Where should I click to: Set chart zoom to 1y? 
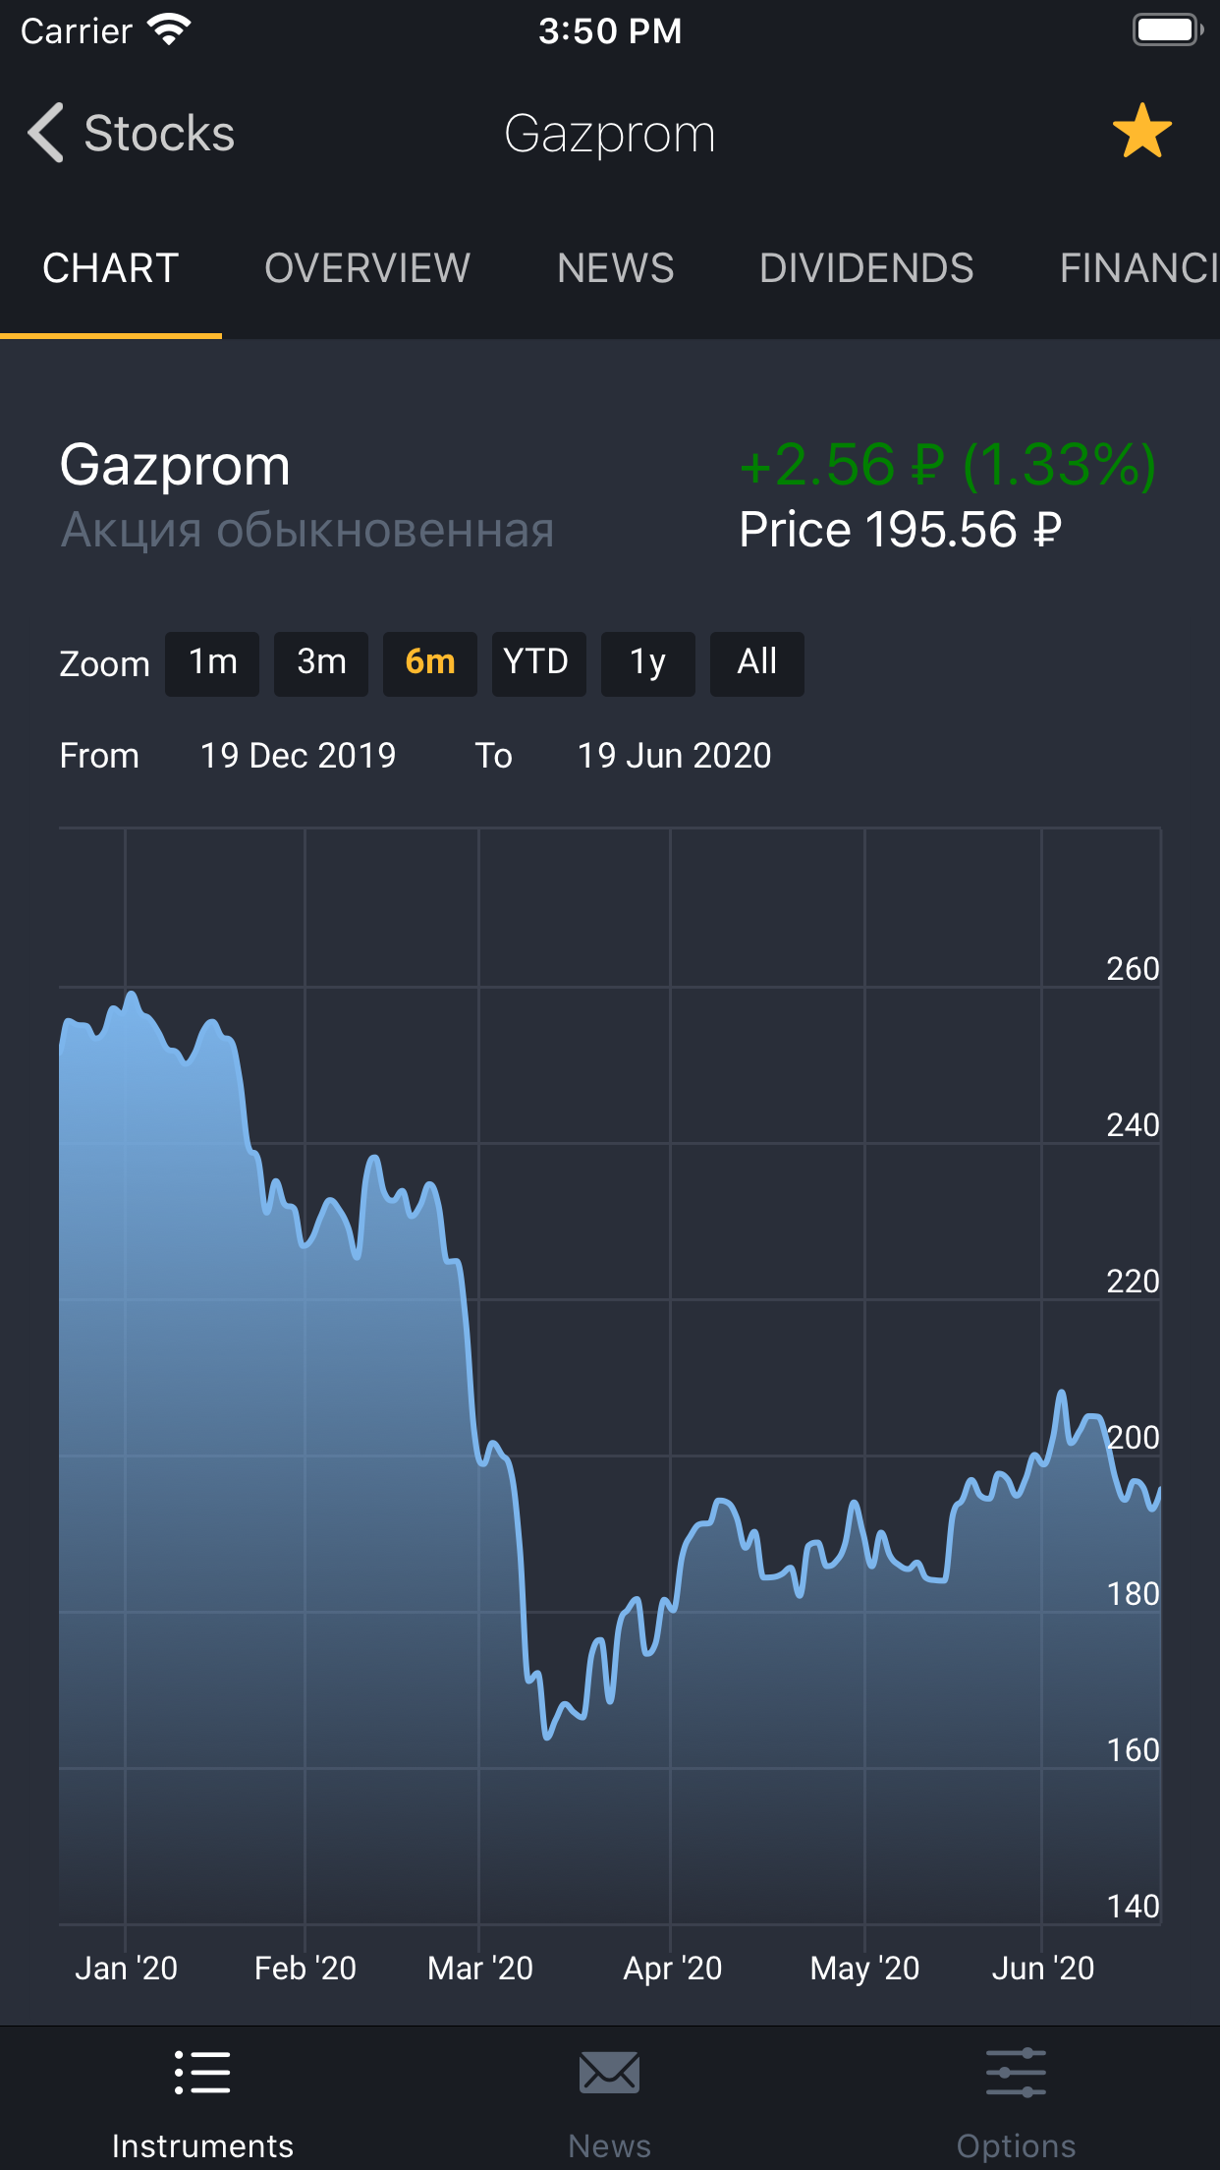[x=647, y=663]
